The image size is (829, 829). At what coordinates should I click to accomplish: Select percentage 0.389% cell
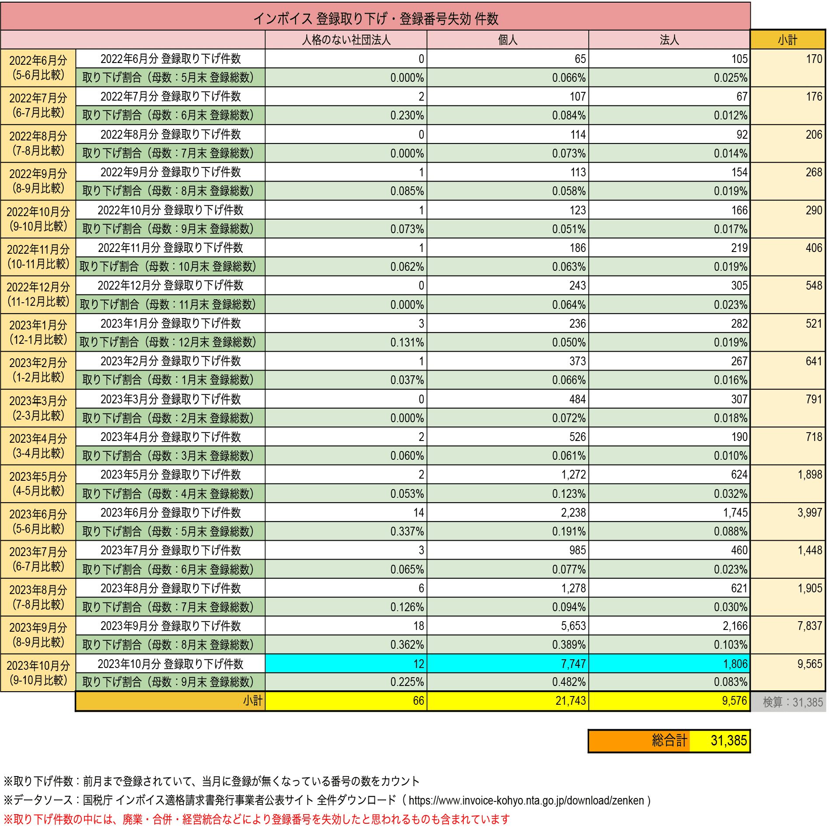[508, 644]
